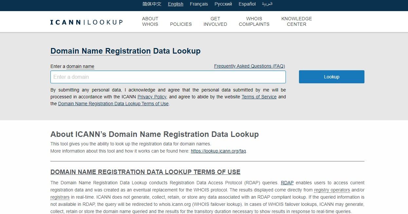Follow the lookup.icann.org/faq hyperlink
408x214 pixels.
(218, 151)
